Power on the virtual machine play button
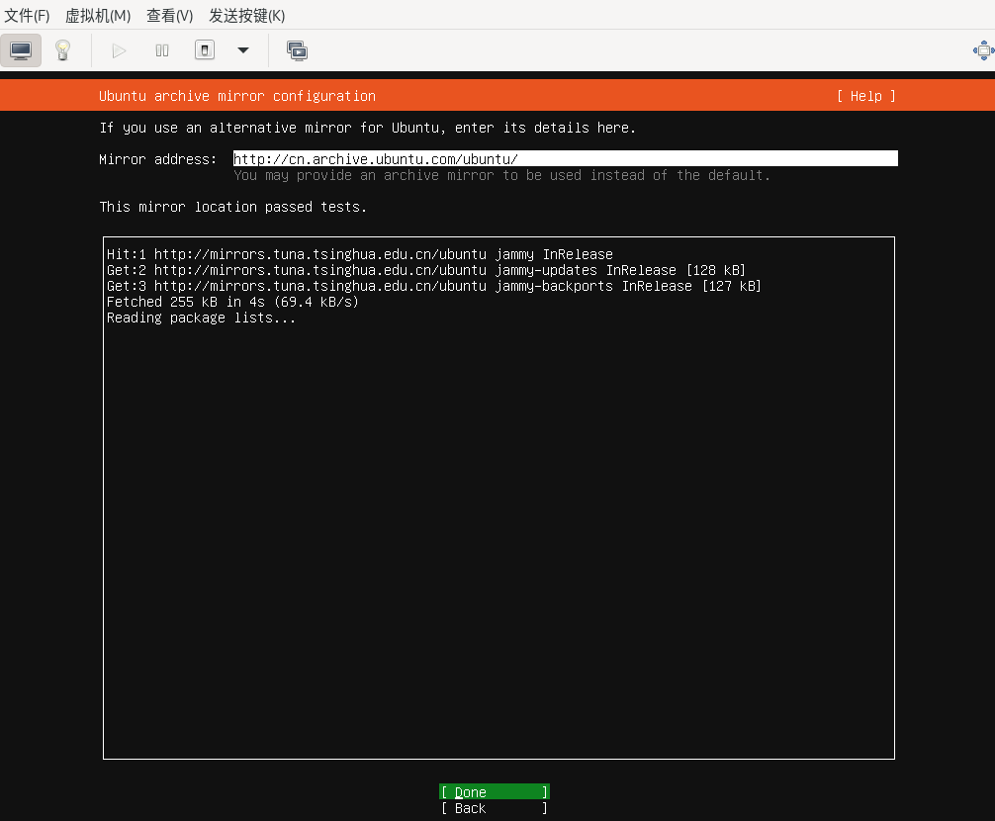995x821 pixels. pyautogui.click(x=119, y=50)
